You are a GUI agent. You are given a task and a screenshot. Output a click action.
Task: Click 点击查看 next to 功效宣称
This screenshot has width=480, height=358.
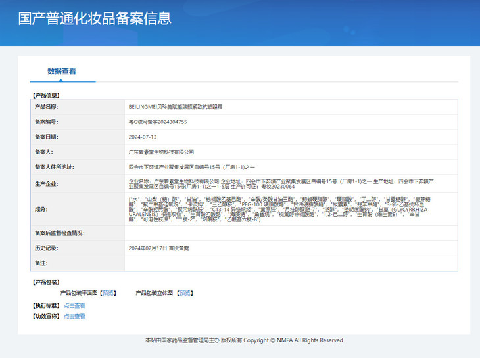(x=74, y=316)
